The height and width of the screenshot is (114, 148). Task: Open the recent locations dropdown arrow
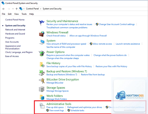(13, 9)
